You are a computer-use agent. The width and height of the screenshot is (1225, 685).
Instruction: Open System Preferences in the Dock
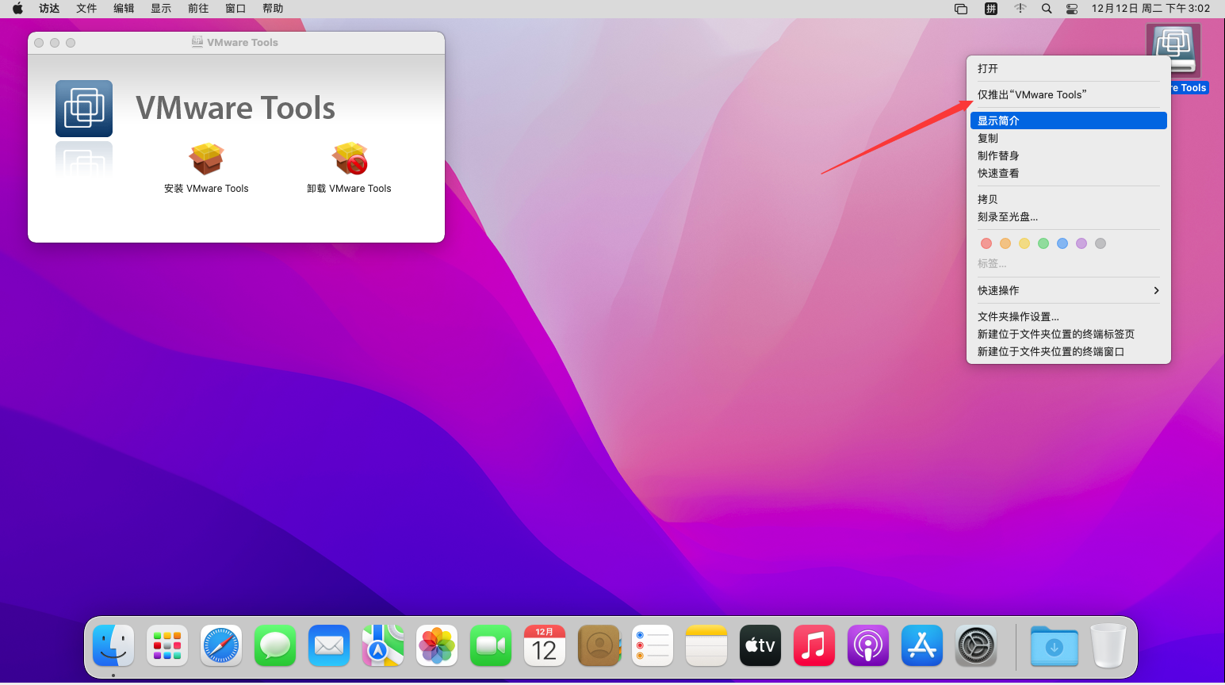point(976,646)
